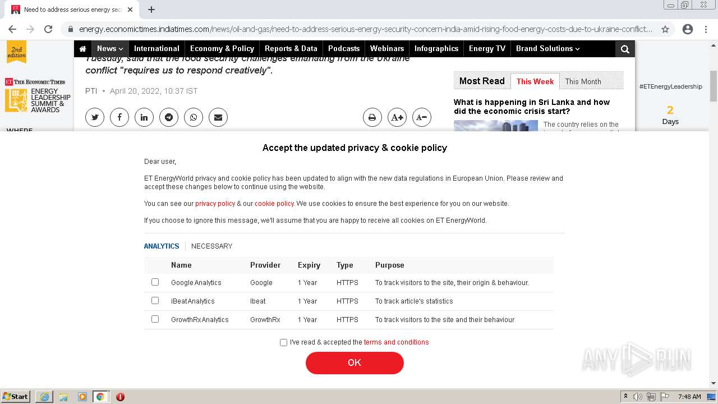The image size is (718, 404).
Task: View site security lock info
Action: click(71, 29)
